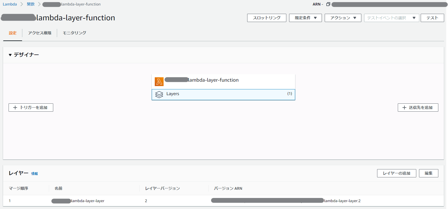Switch to the アクセス権限 tab

pyautogui.click(x=40, y=33)
